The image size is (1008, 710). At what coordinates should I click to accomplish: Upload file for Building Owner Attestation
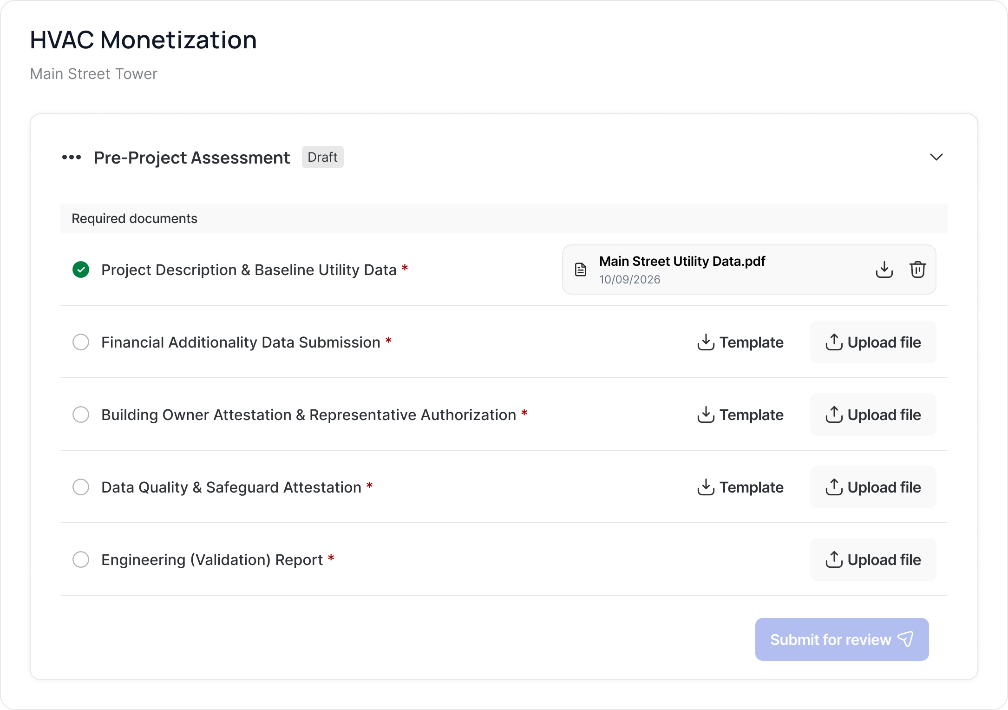(873, 414)
